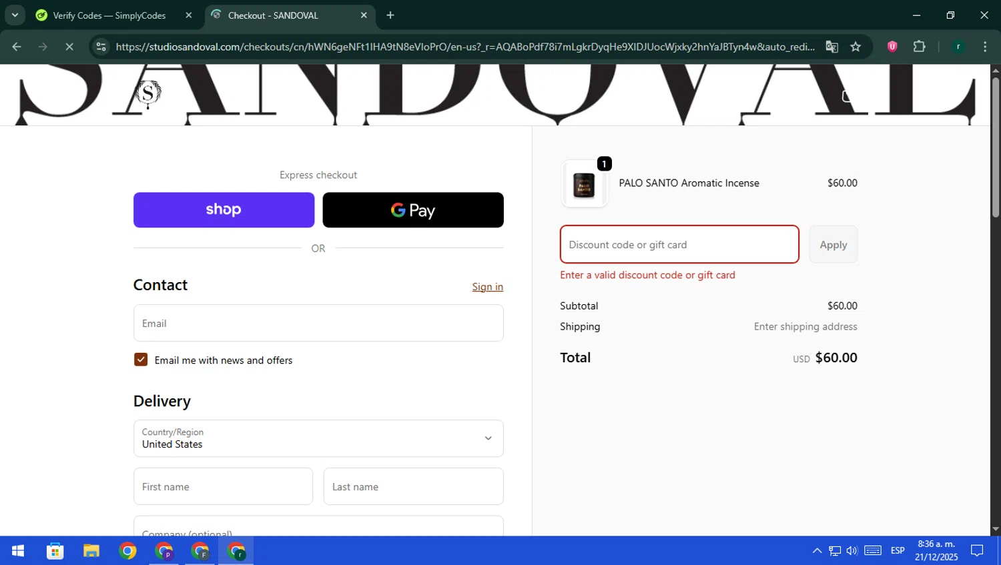
Task: Click scrollbar down arrow
Action: pos(995,530)
